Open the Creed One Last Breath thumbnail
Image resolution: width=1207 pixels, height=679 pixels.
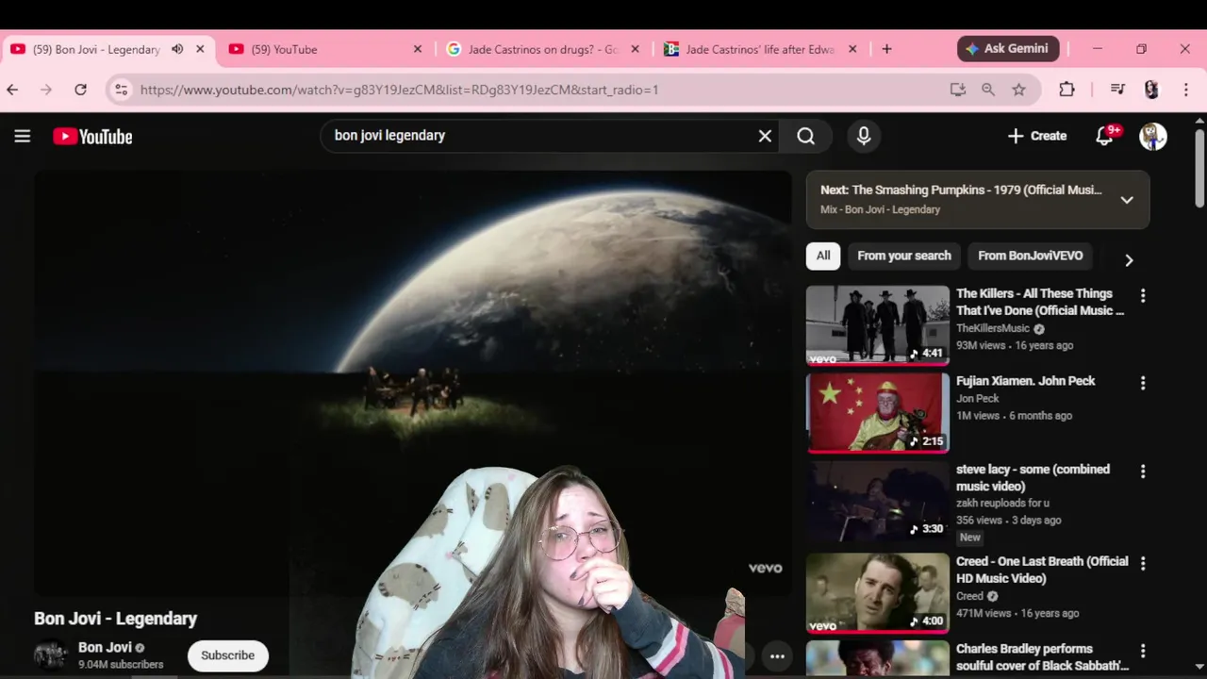point(878,592)
